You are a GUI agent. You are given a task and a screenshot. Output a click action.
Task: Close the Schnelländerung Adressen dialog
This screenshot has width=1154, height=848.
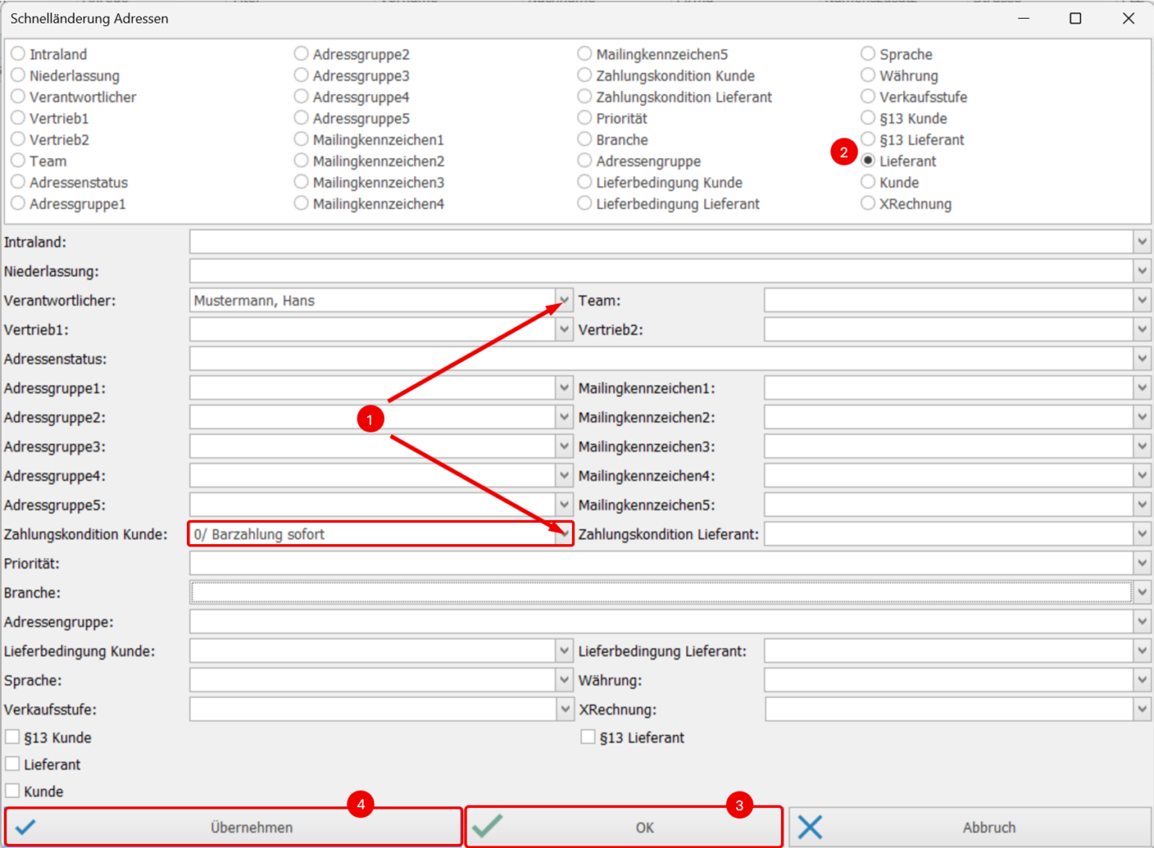(1128, 18)
